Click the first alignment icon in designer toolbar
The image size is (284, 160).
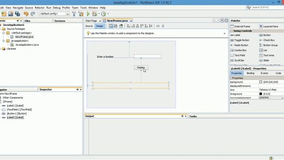(129, 26)
